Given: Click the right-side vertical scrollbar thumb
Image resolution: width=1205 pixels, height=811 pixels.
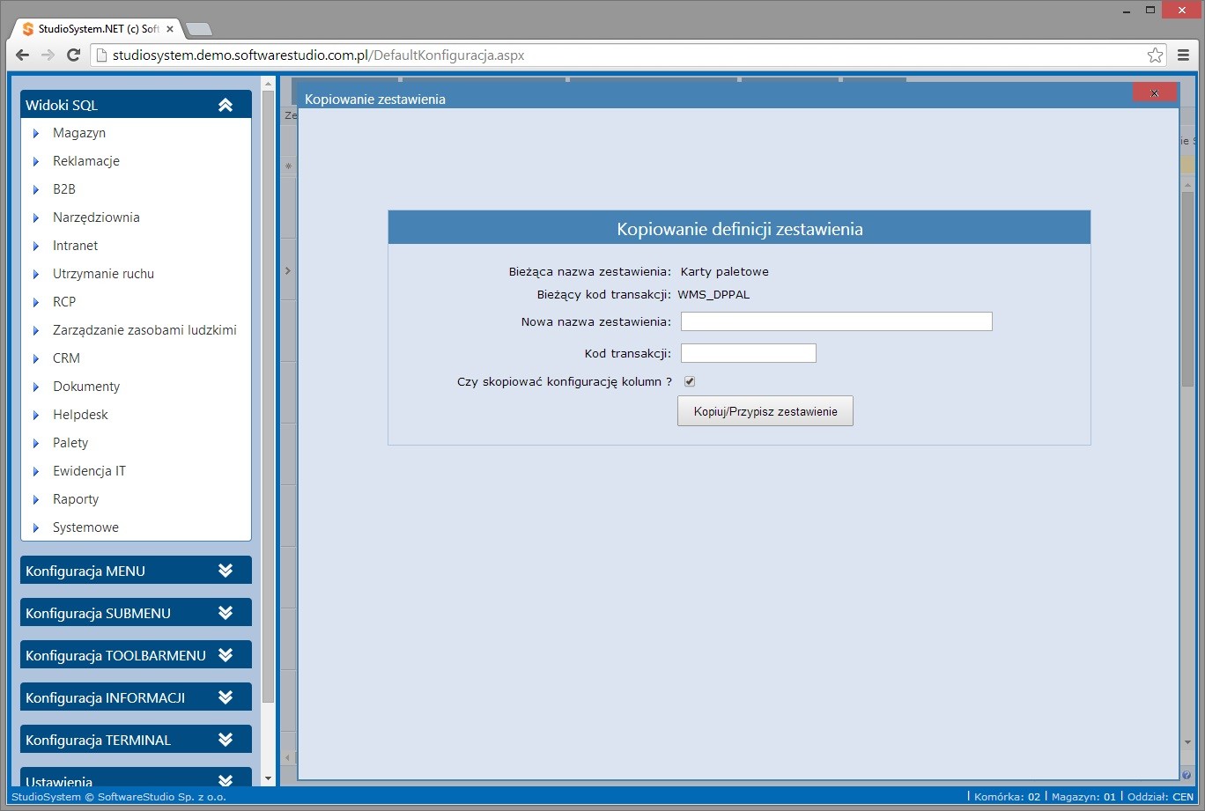Looking at the screenshot, I should click(1187, 291).
